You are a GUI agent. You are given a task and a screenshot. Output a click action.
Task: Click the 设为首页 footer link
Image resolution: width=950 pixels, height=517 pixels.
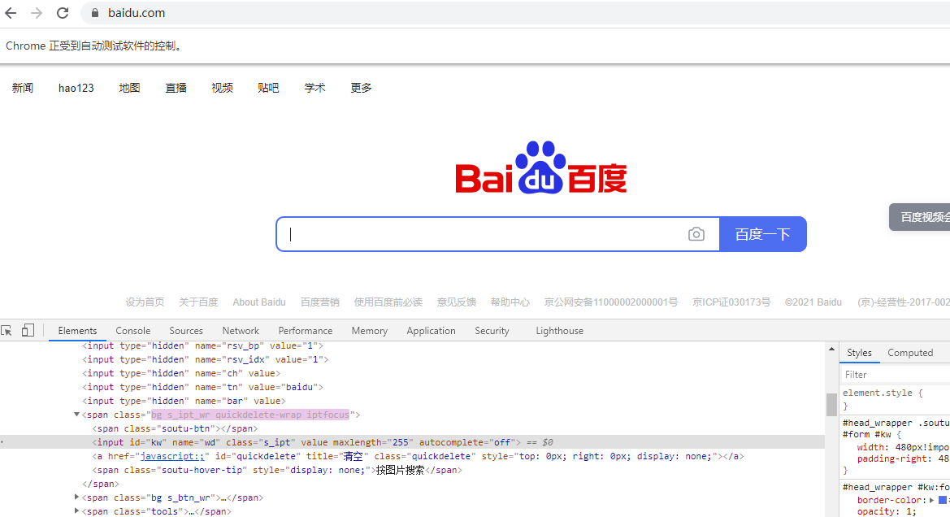[145, 302]
